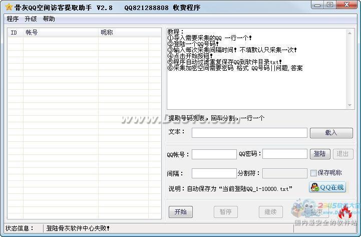Viewport: 361px width, 237px height.
Task: Click the 开始 start button
Action: point(180,211)
